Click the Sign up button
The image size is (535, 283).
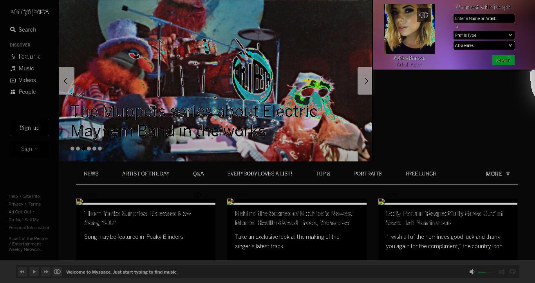pyautogui.click(x=29, y=128)
